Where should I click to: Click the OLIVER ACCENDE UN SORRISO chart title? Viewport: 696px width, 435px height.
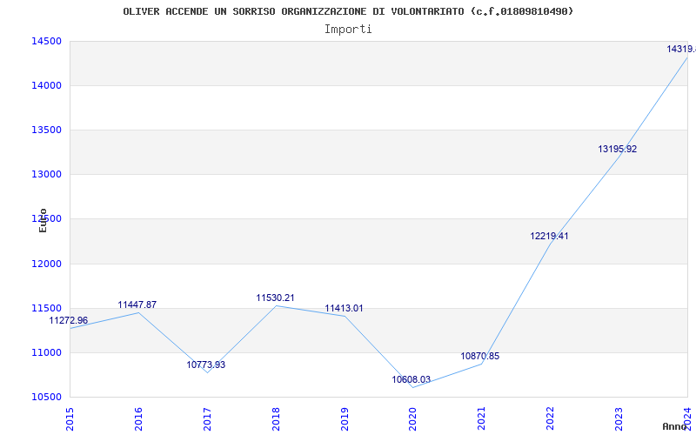[348, 11]
